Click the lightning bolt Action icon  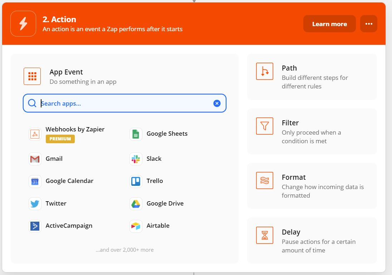[23, 24]
